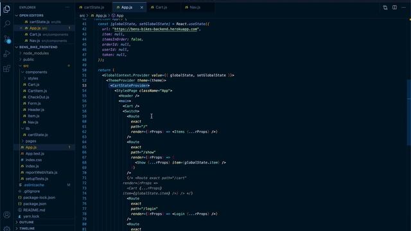Image resolution: width=411 pixels, height=231 pixels.
Task: Open CheckOut.js file
Action: click(39, 97)
